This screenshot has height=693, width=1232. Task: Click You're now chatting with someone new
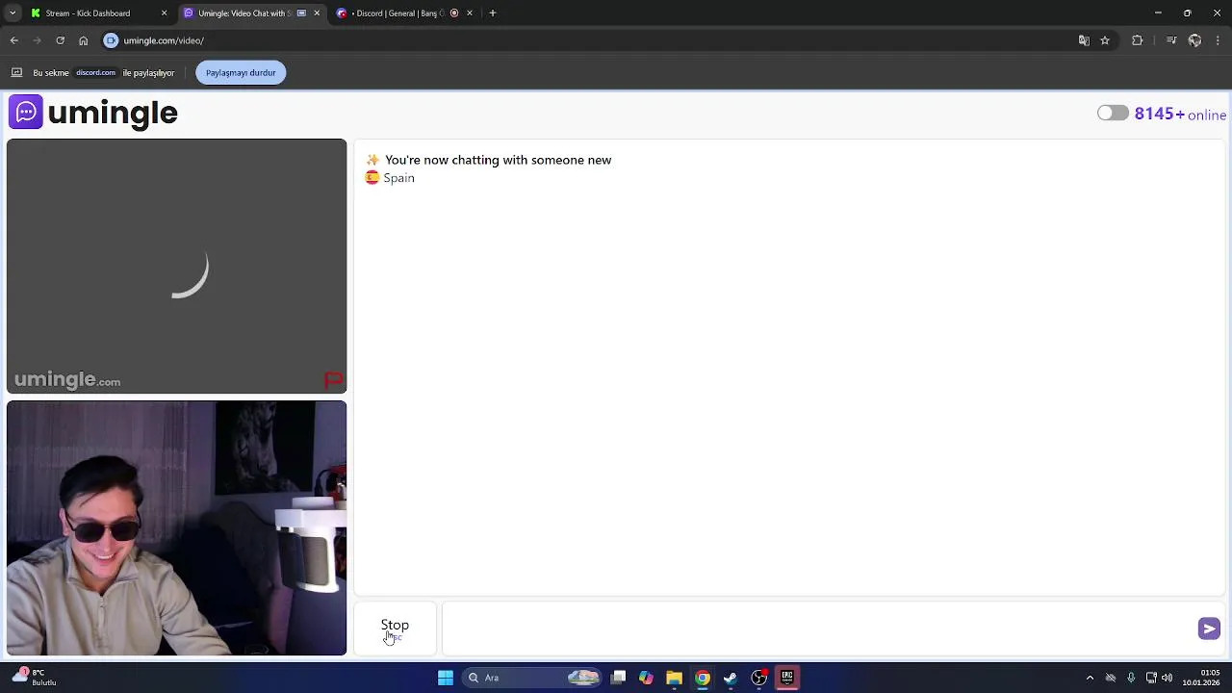click(498, 160)
